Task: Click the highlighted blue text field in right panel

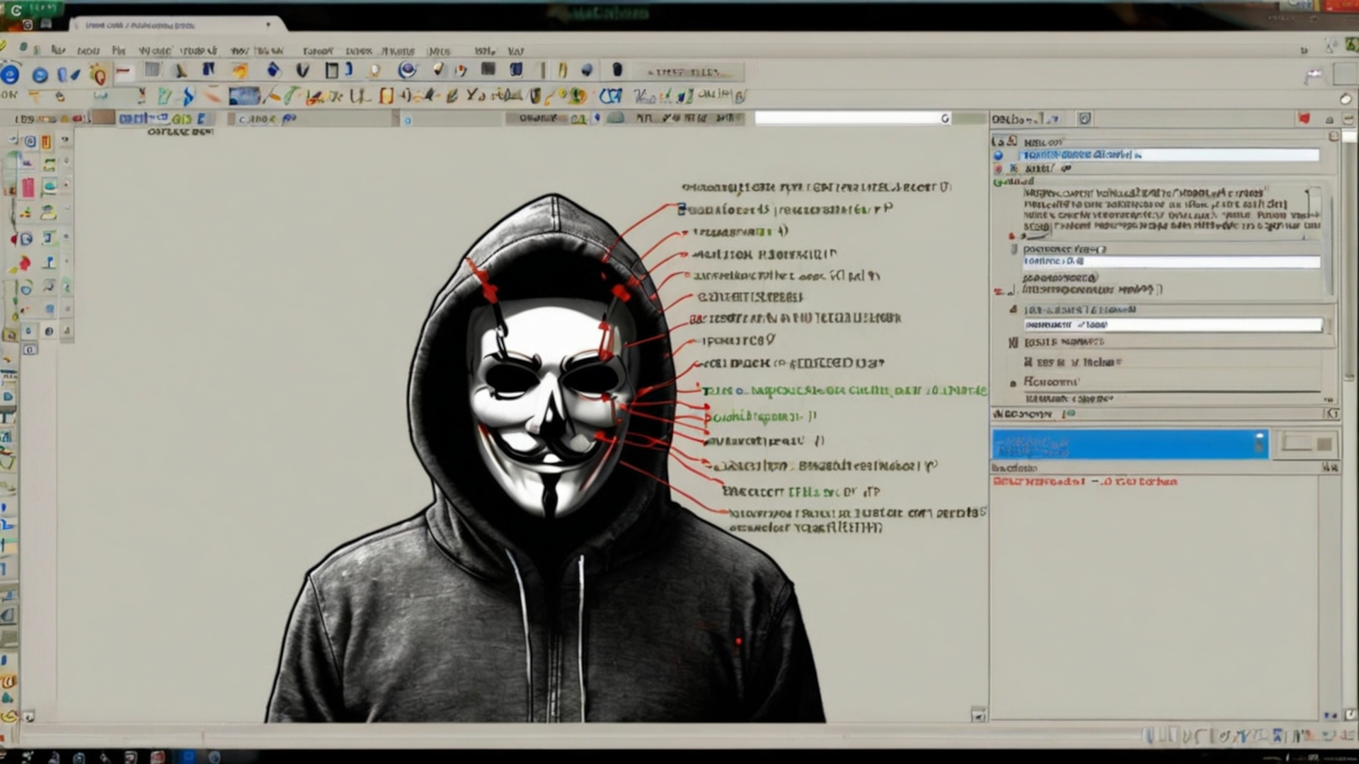Action: (x=1169, y=155)
